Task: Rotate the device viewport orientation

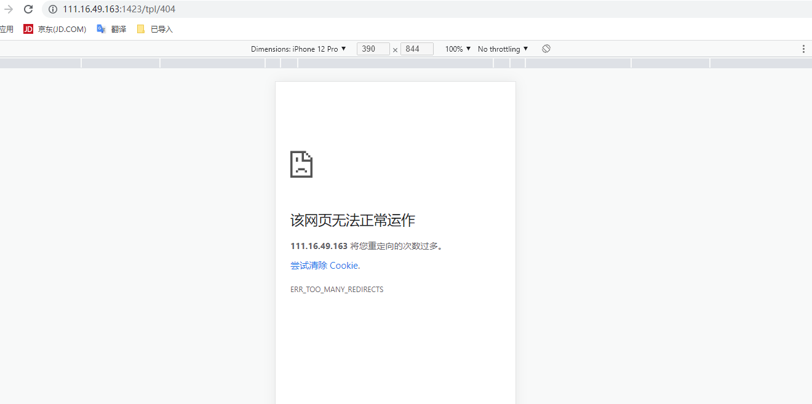Action: 546,49
